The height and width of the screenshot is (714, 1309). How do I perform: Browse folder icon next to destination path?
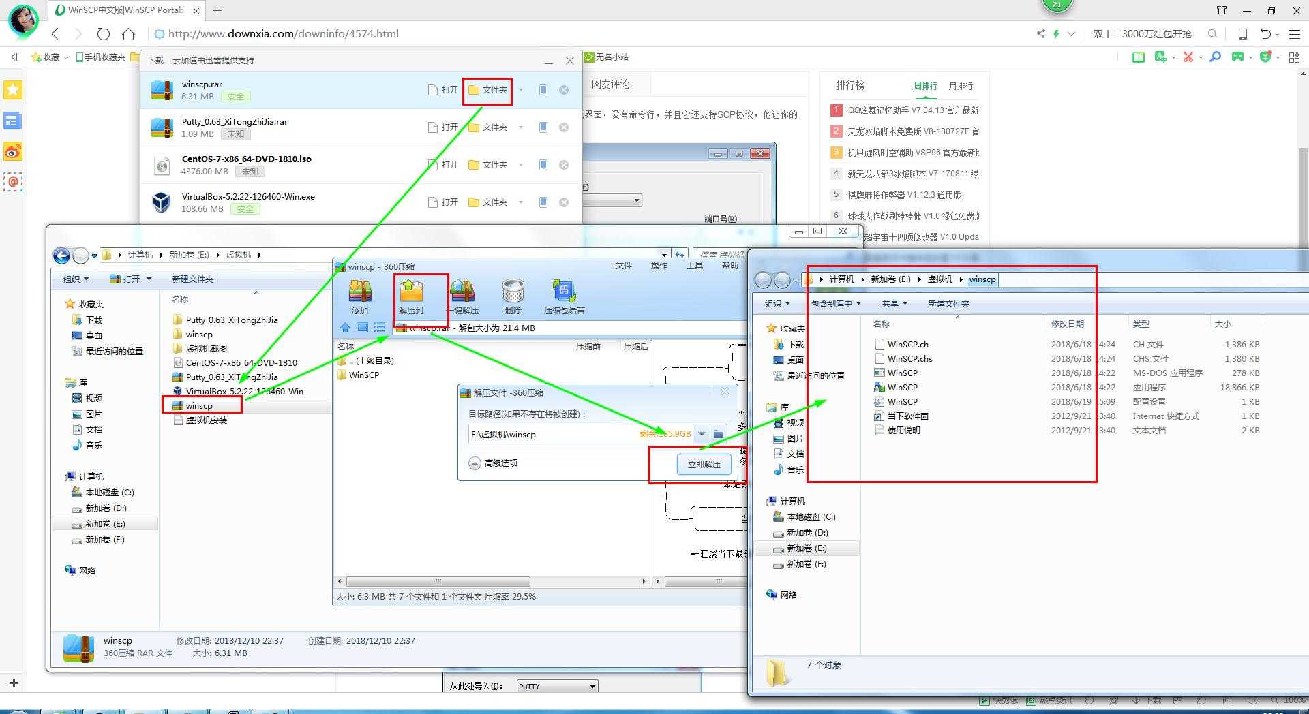coord(719,434)
